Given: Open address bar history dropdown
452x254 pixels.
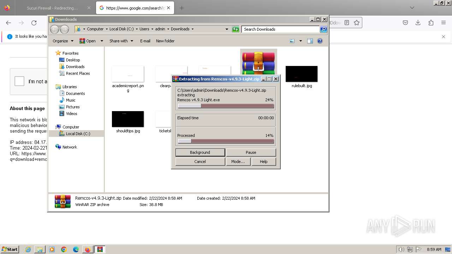Looking at the screenshot, I should pos(227,29).
